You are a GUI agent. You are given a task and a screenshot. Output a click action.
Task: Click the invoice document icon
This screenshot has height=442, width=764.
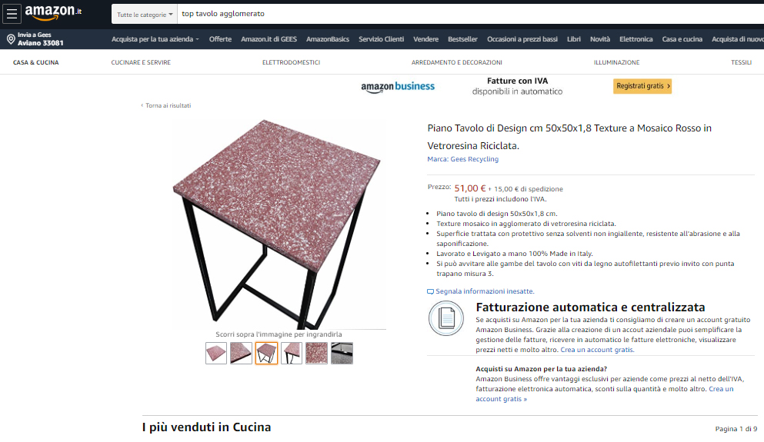445,318
